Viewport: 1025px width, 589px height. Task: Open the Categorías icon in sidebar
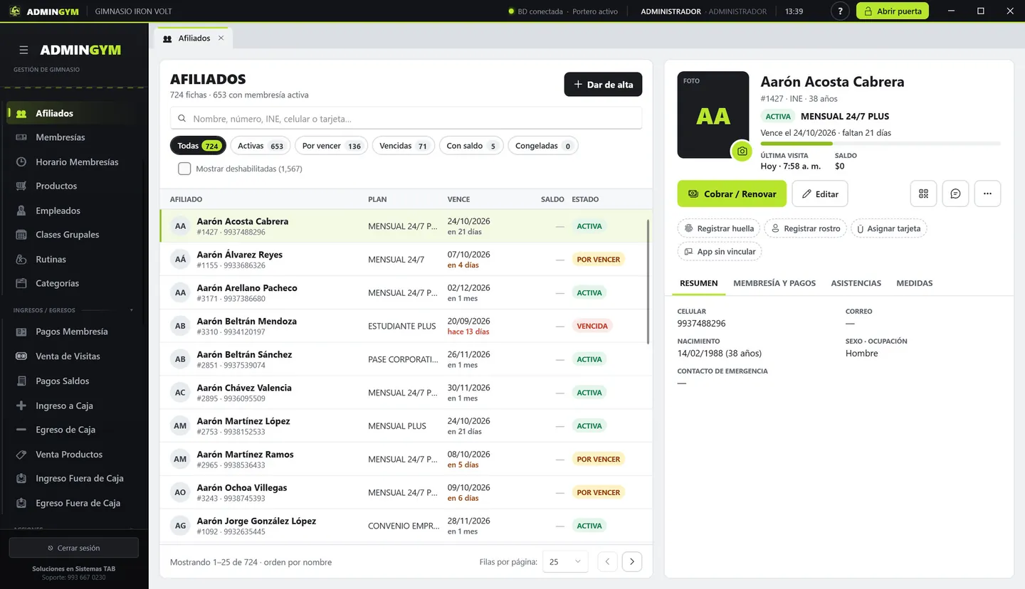coord(21,284)
